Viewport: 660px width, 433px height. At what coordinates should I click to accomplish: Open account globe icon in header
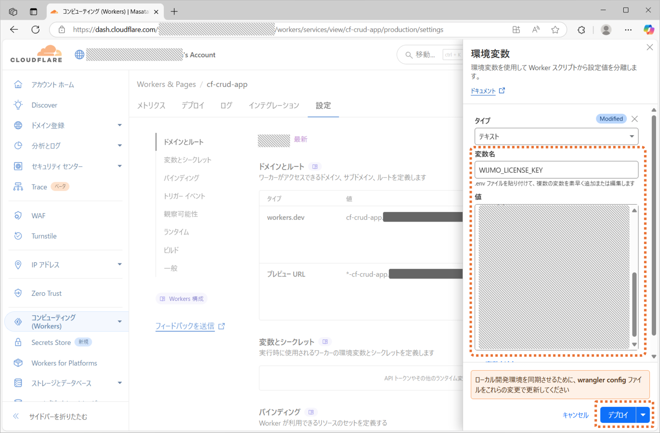(x=79, y=55)
